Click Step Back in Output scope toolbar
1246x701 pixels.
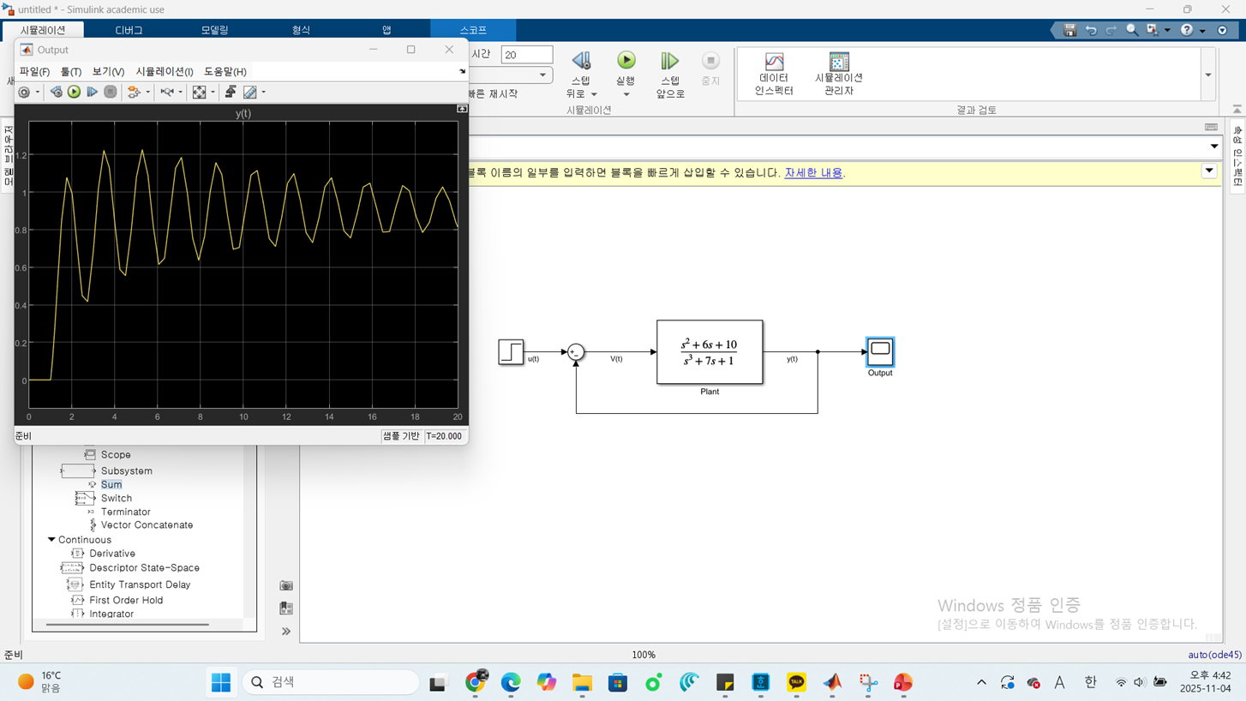[56, 92]
